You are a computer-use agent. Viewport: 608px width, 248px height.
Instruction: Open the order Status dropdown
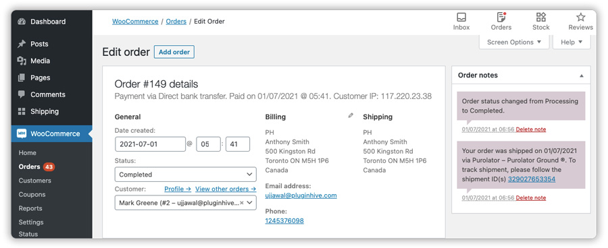point(185,175)
